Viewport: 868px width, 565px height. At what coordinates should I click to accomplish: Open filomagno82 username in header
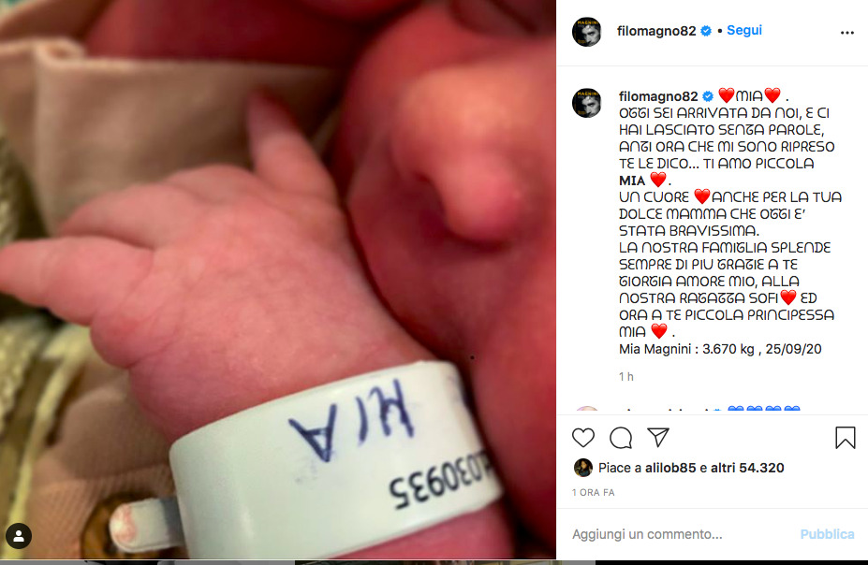coord(656,31)
